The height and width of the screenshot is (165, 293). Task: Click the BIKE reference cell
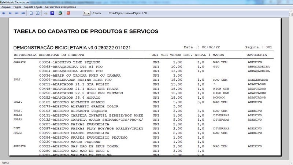click(17, 128)
